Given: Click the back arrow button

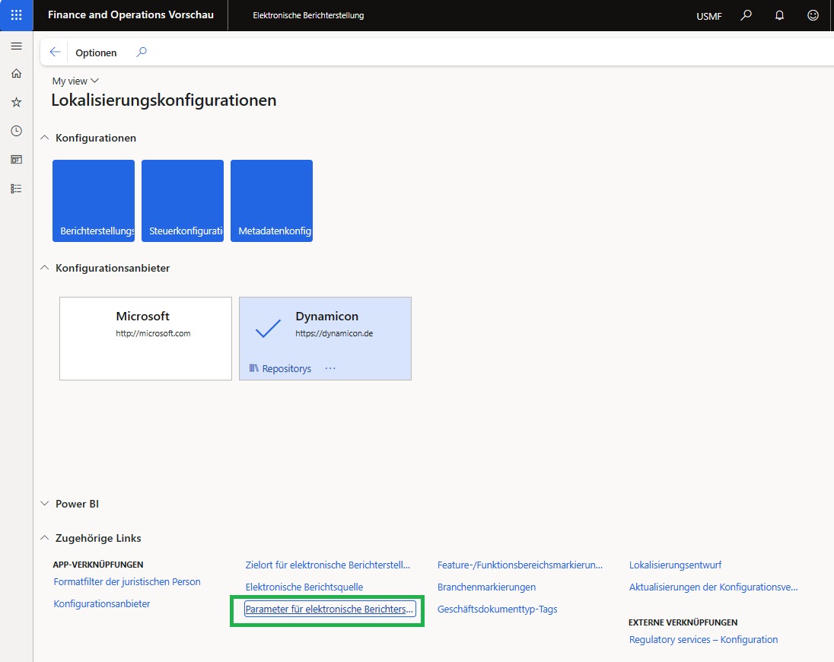Looking at the screenshot, I should tap(55, 53).
